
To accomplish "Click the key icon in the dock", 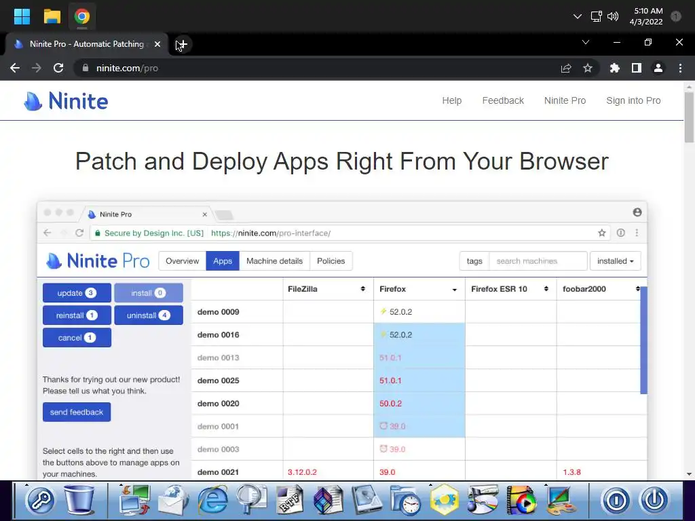I will coord(40,500).
